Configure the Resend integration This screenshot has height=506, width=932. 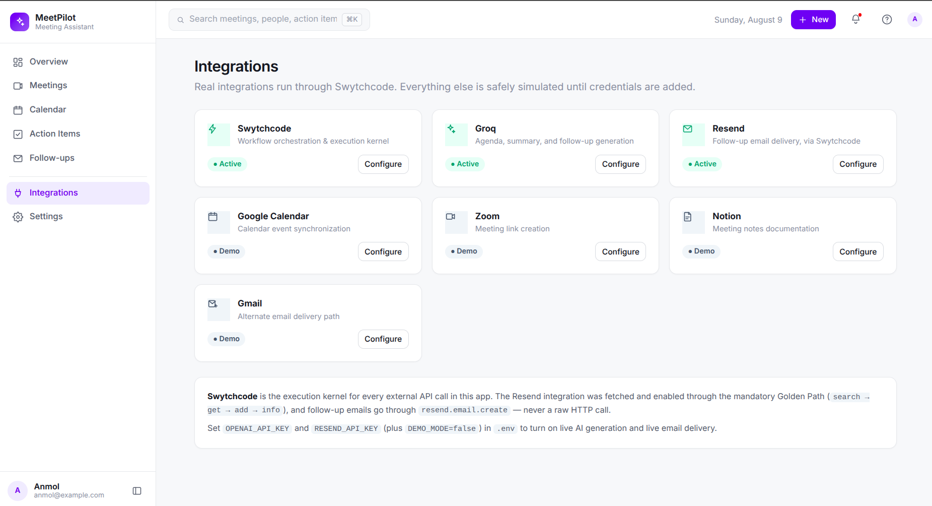(x=858, y=164)
